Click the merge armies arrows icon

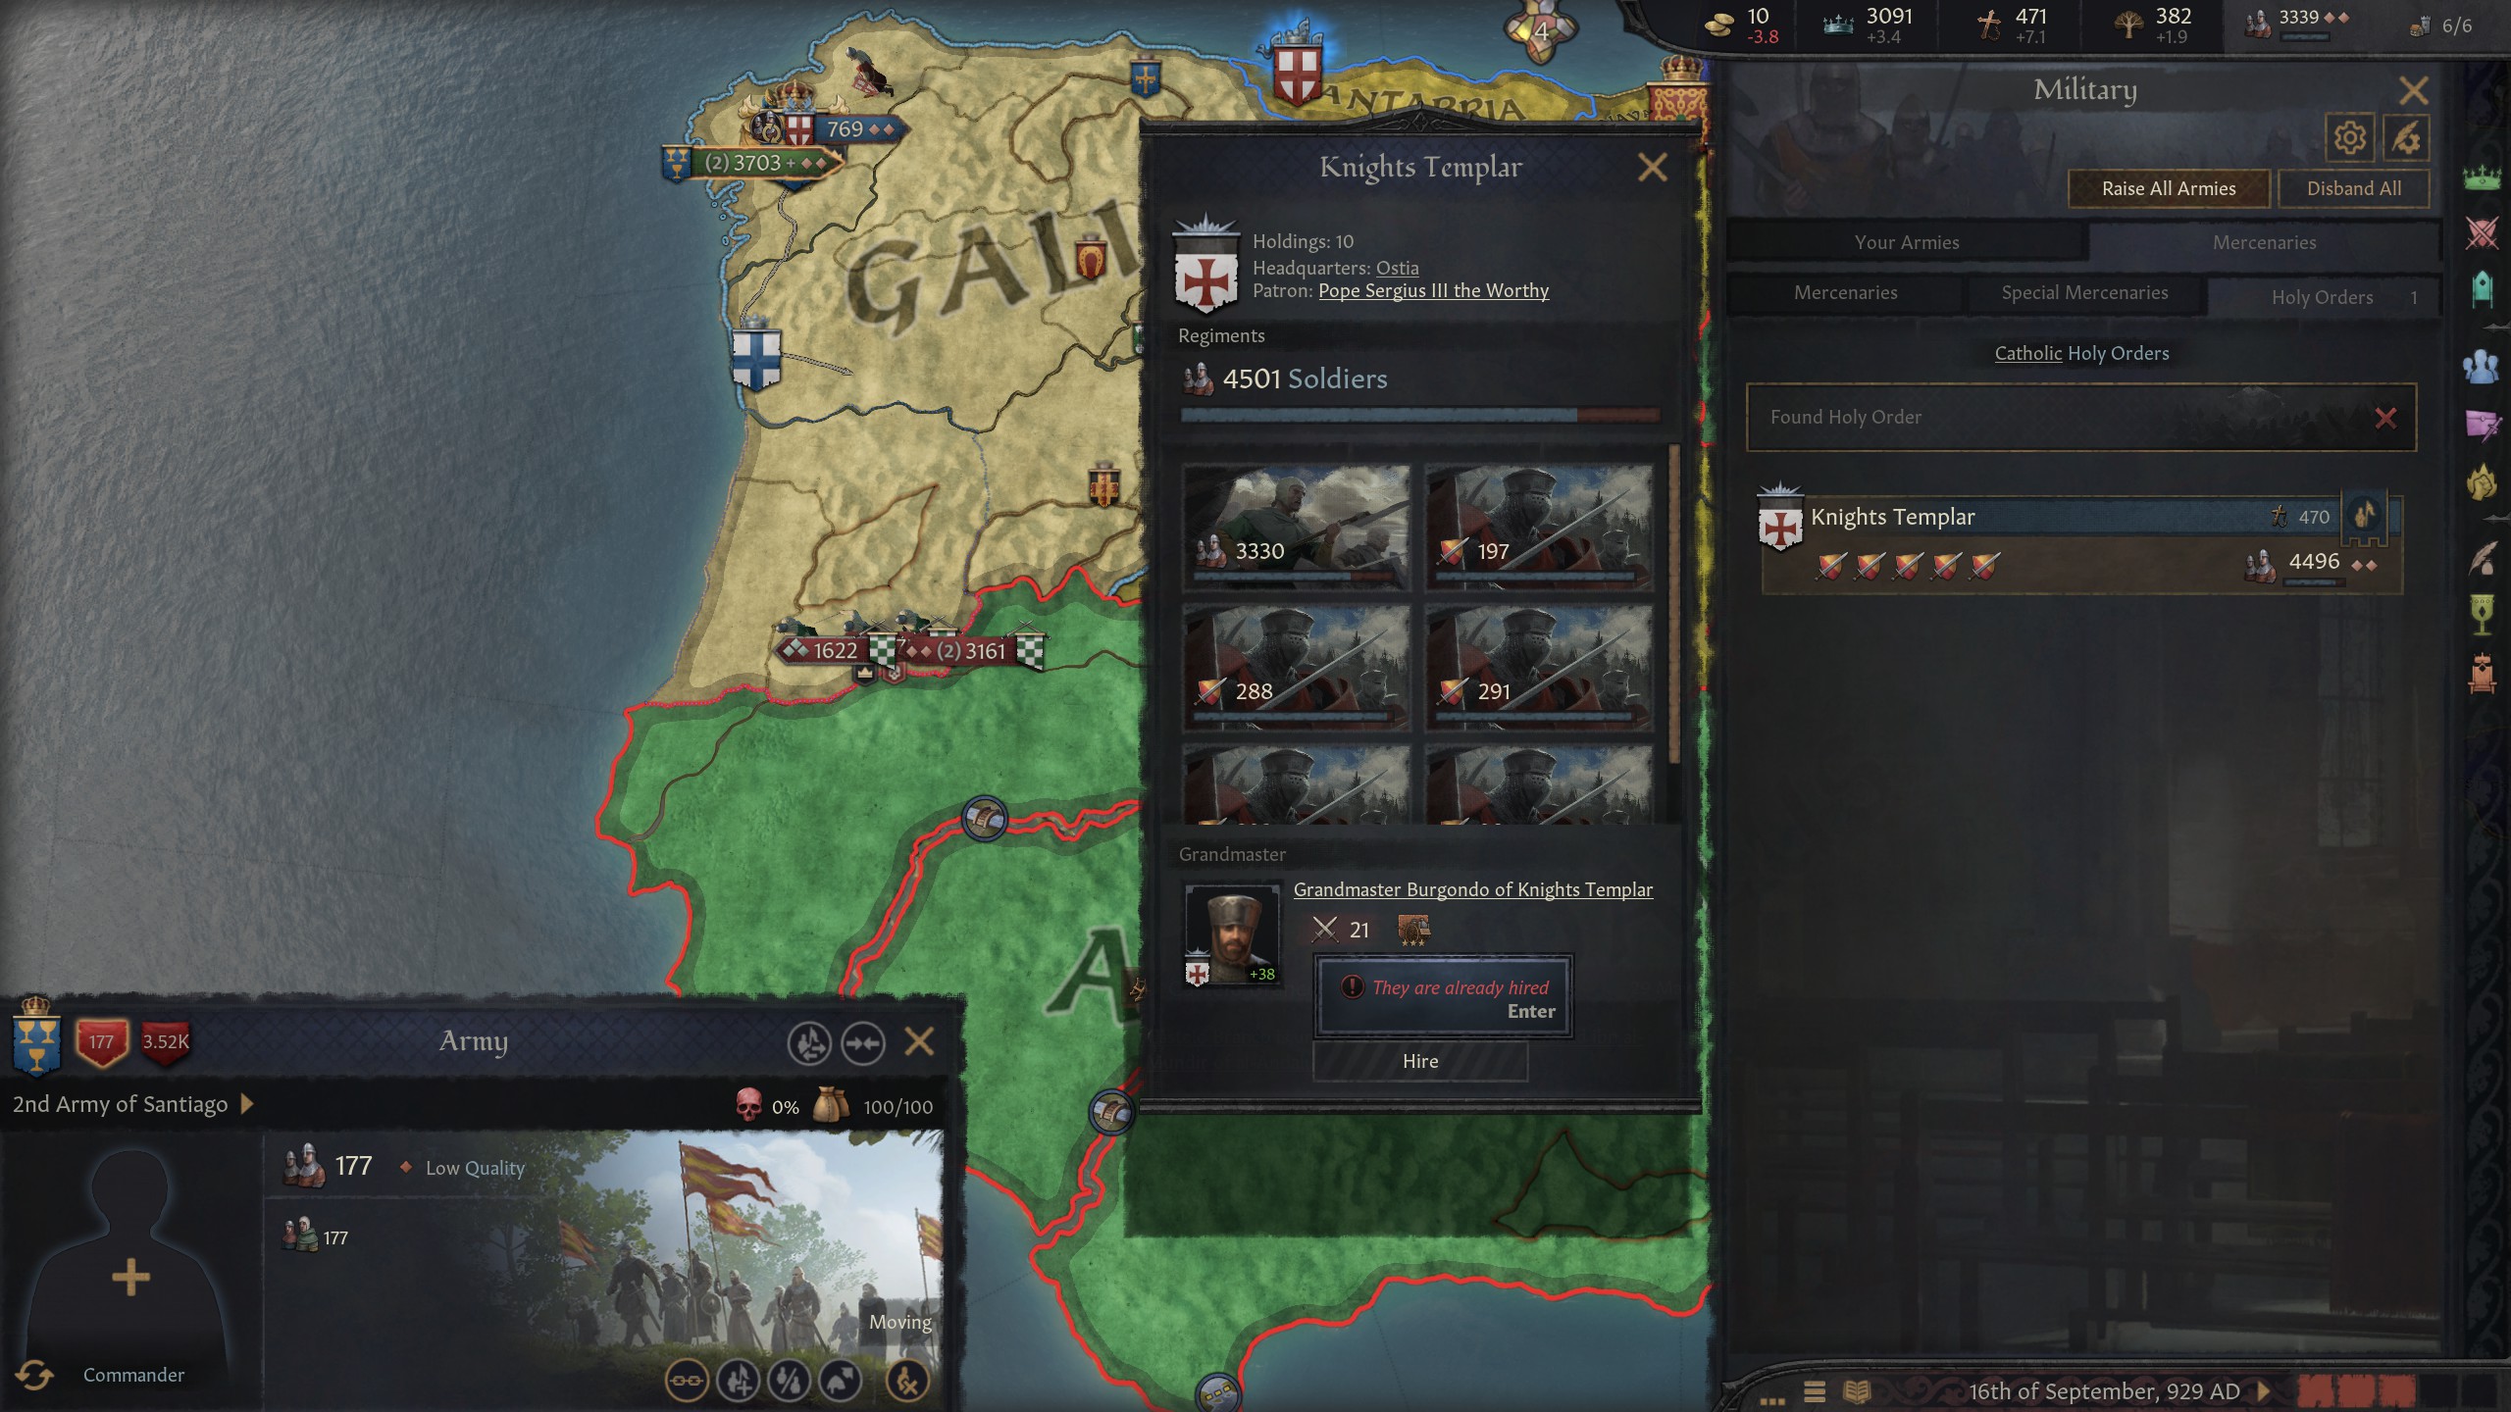863,1042
